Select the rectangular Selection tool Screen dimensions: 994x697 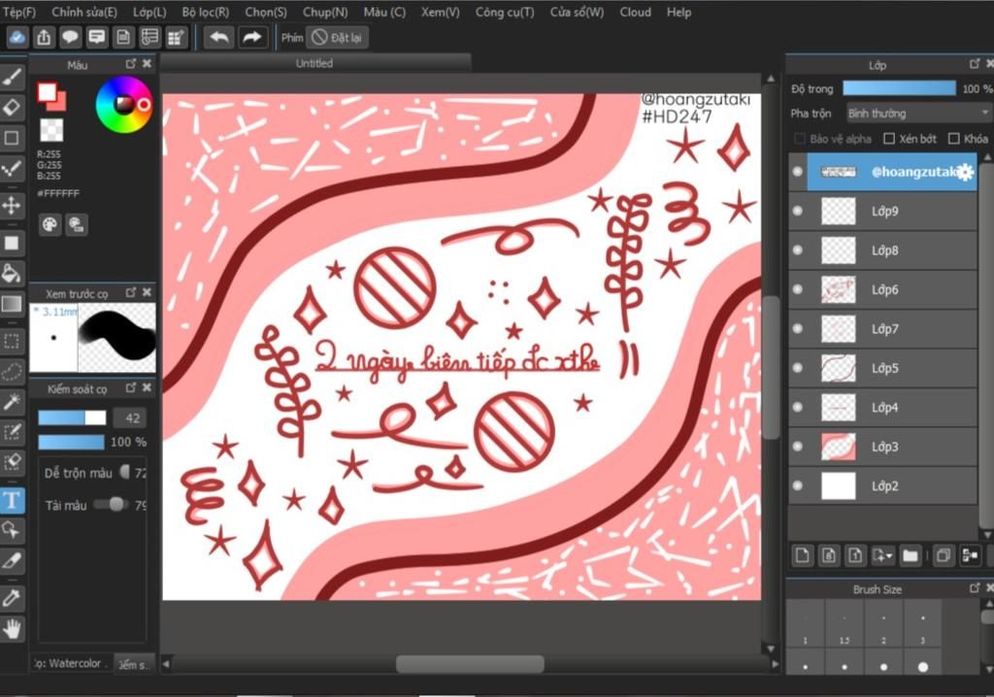(x=12, y=341)
